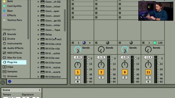Expand the RX 6 De-click entry
Image resolution: width=175 pixels, height=98 pixels.
pos(38,44)
